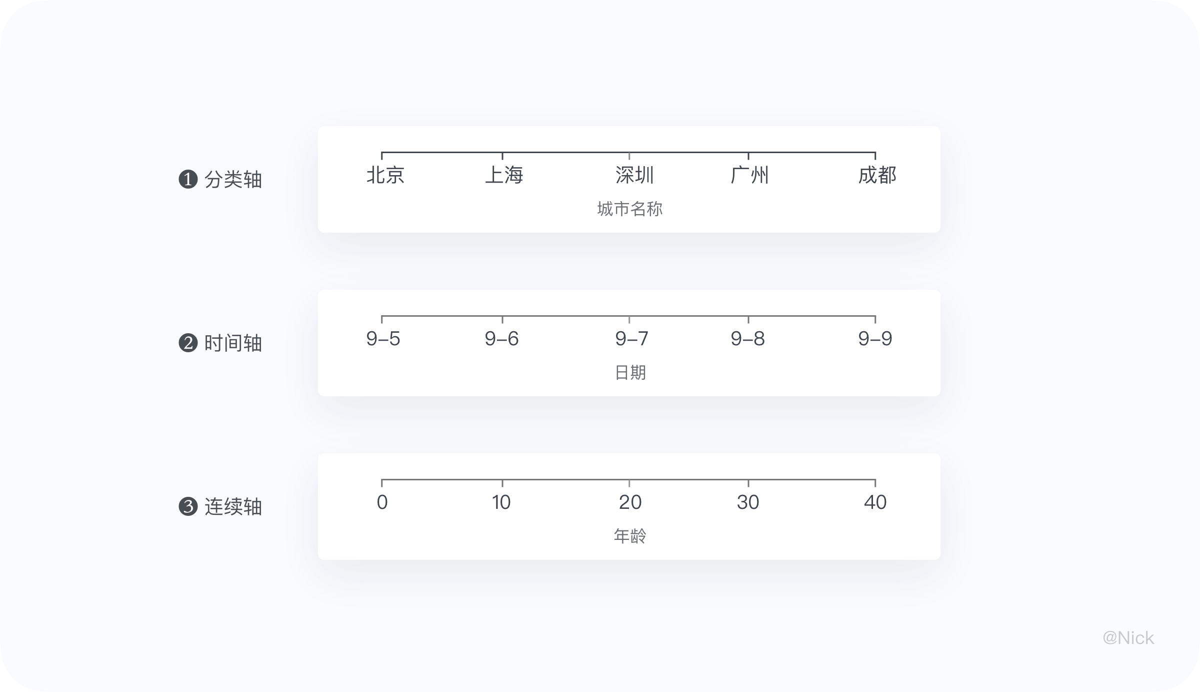Select the 9–5 date marker
Image resolution: width=1200 pixels, height=692 pixels.
click(383, 339)
